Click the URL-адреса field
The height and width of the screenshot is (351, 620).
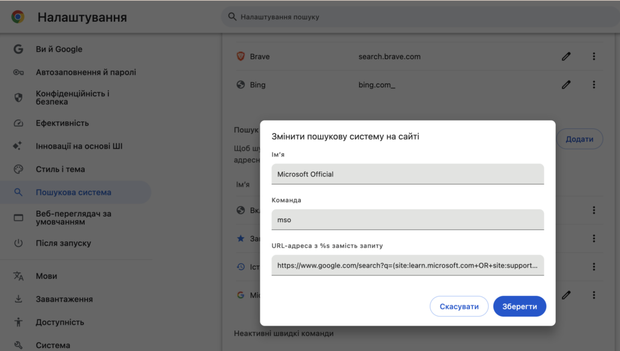tap(407, 265)
